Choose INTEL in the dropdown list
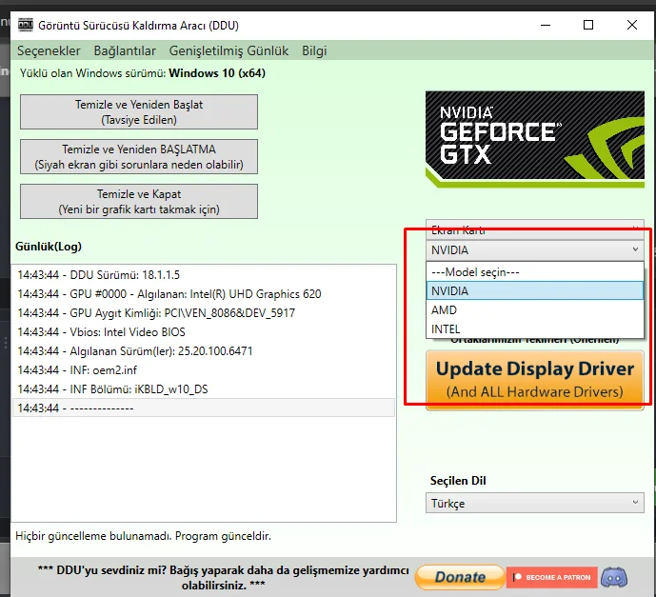Screen dimensions: 656x597 tap(535, 328)
